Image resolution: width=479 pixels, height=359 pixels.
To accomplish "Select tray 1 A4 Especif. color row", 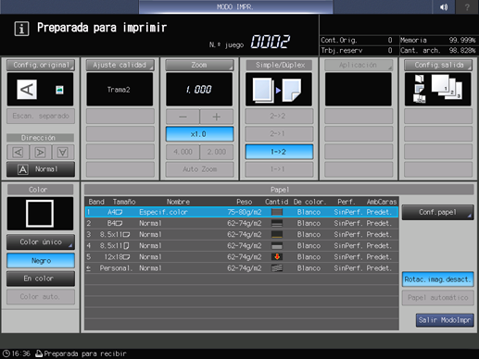I will coord(241,212).
